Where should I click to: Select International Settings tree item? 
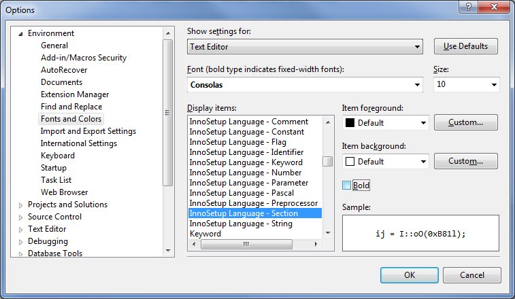pyautogui.click(x=79, y=143)
